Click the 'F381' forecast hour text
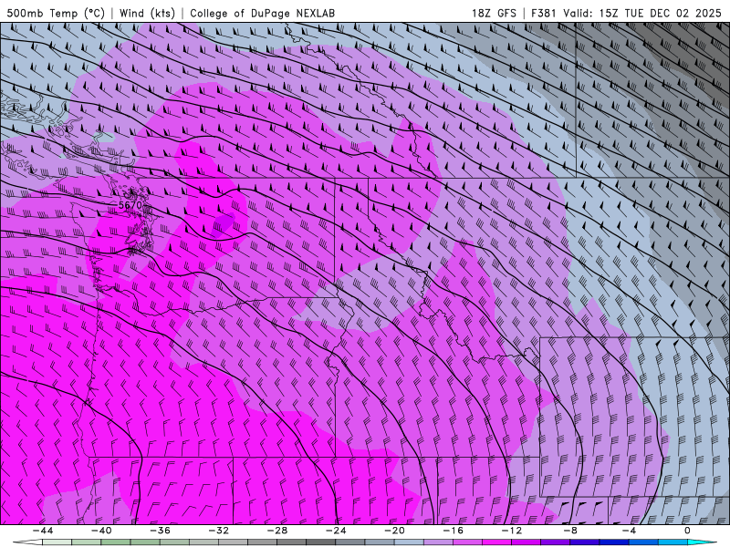Viewport: 730px width, 547px height. coord(544,13)
